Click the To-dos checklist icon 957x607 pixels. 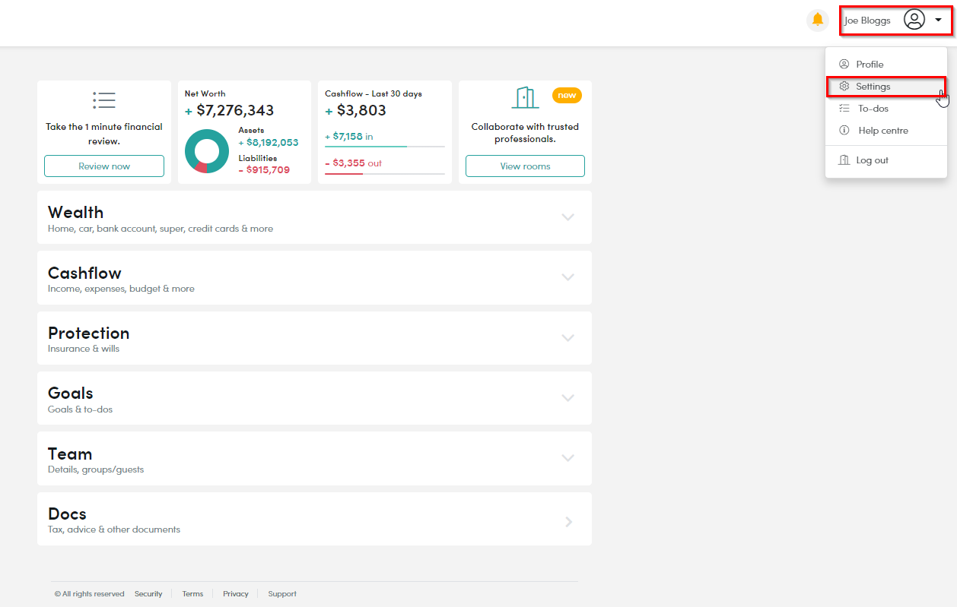click(844, 109)
